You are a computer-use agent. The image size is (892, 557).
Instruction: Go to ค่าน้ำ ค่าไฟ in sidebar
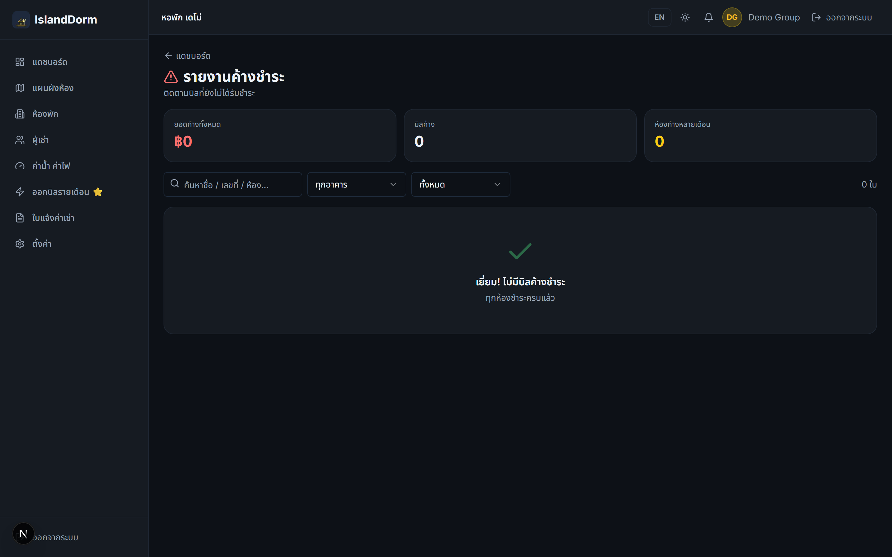tap(74, 166)
